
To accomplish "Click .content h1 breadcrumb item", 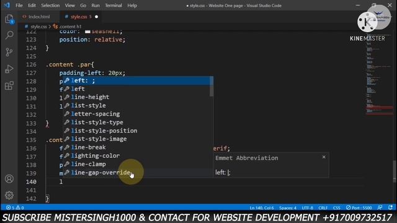I will [70, 27].
